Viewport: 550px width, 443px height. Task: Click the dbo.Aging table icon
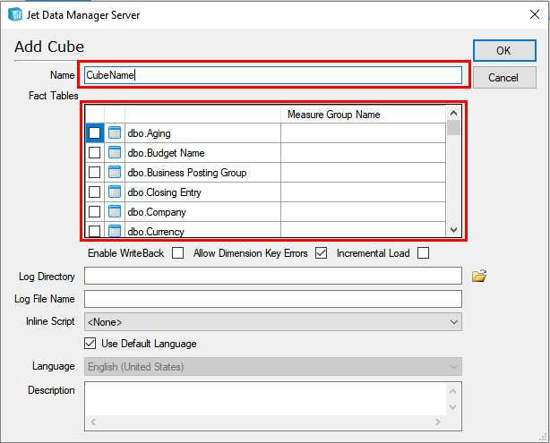[115, 132]
